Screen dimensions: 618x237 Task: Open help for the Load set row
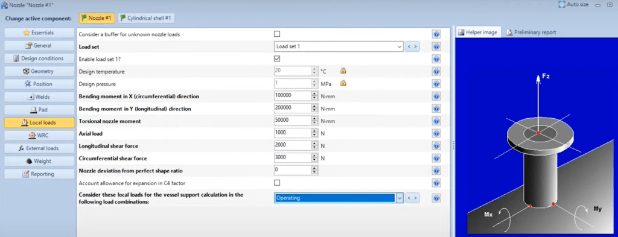point(436,47)
